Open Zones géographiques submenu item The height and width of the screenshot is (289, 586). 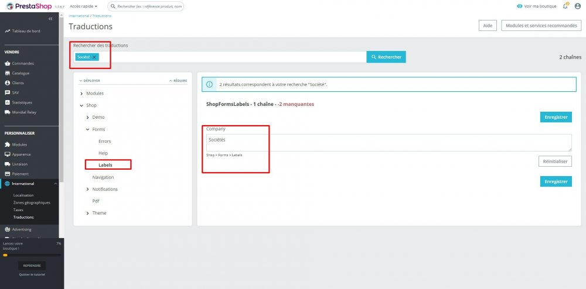point(32,202)
